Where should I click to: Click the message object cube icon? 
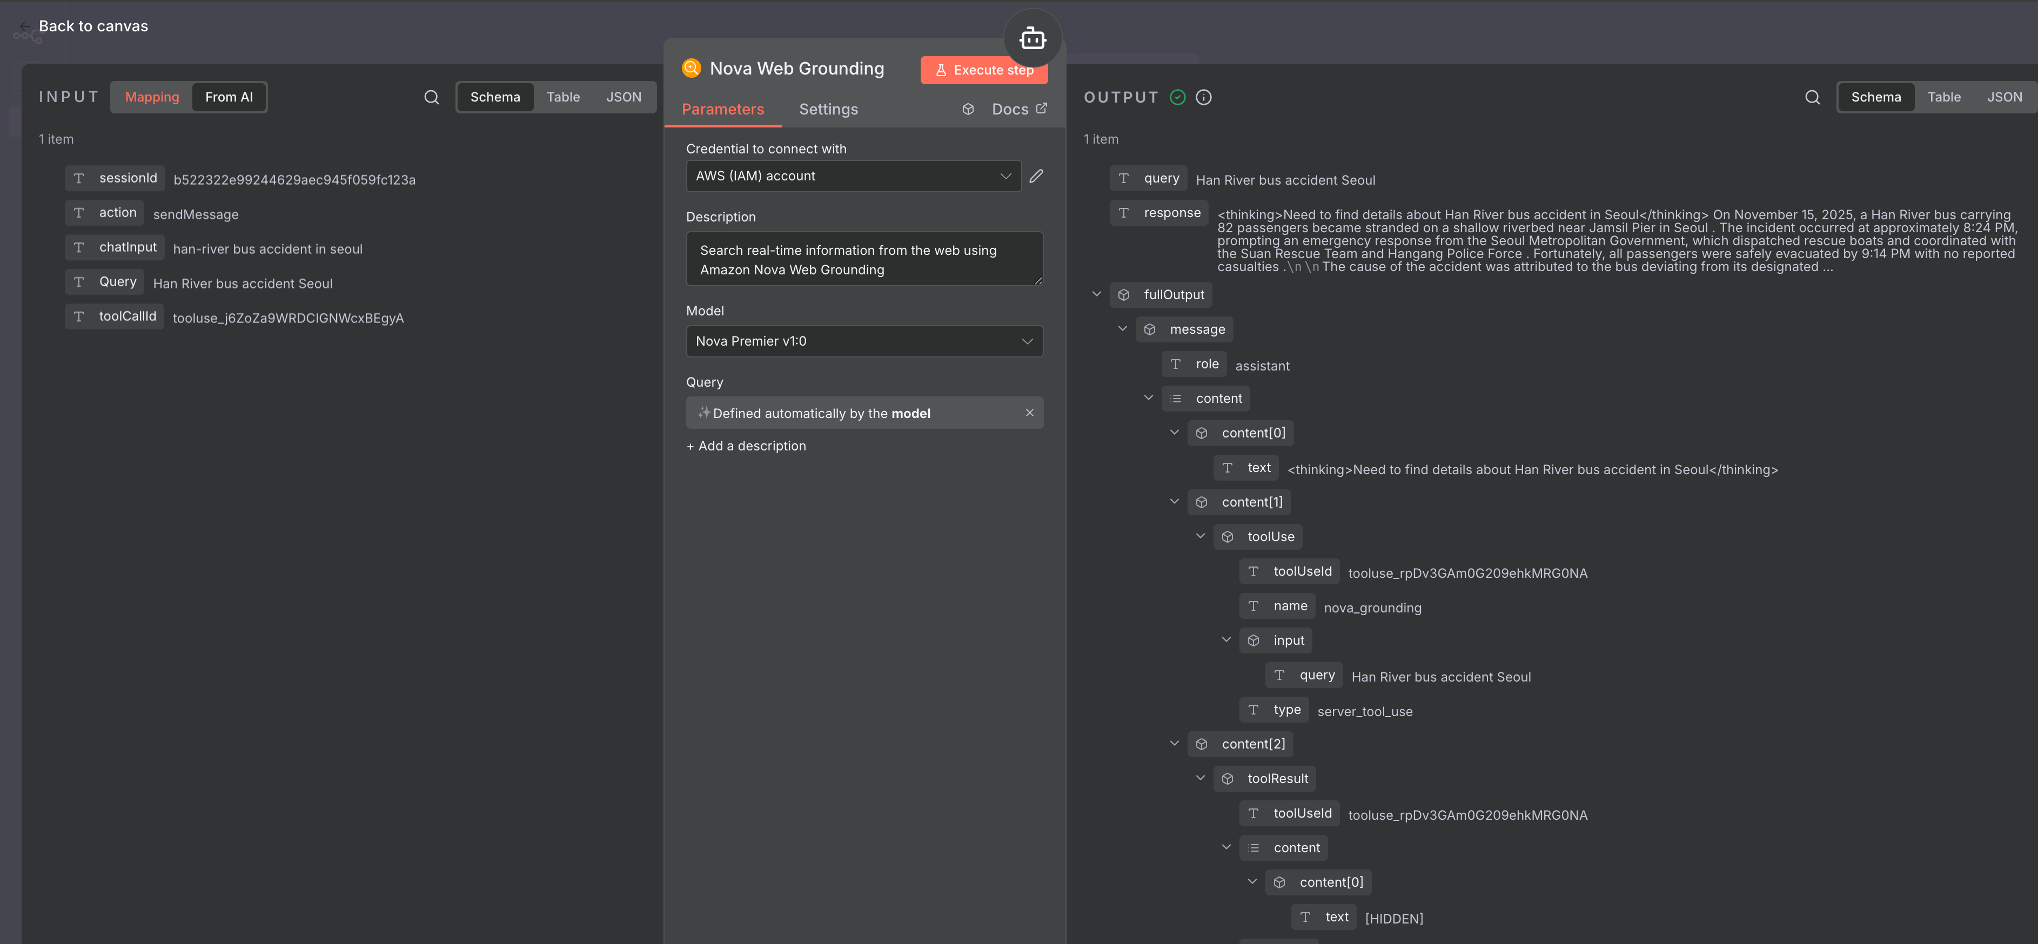pyautogui.click(x=1150, y=329)
